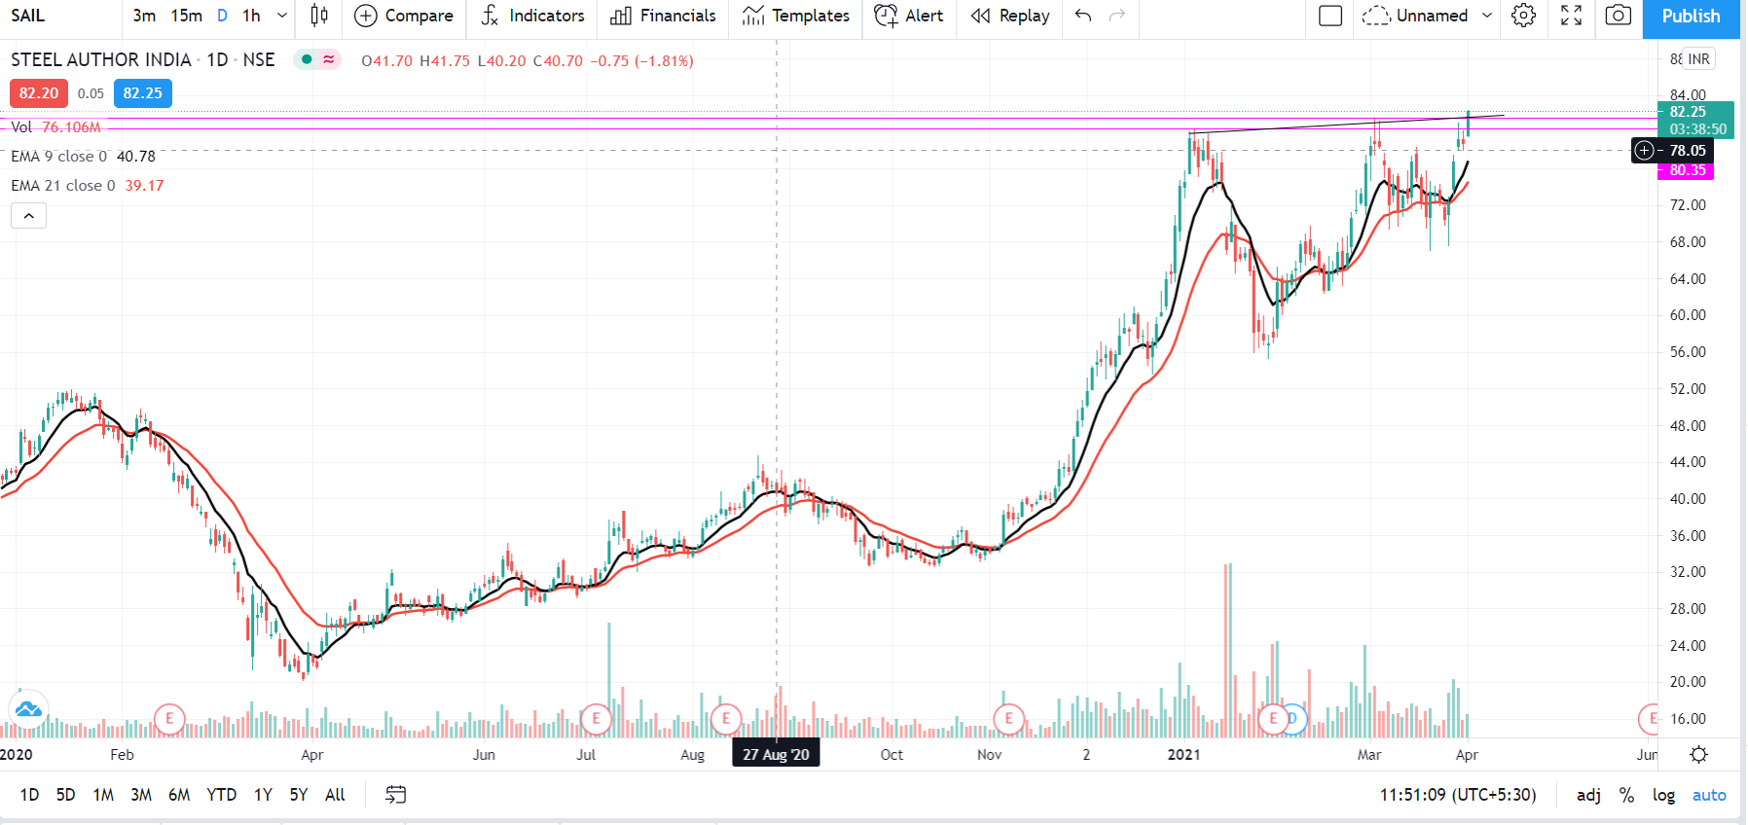The image size is (1748, 825).
Task: Click the blue 82.25 buy price button
Action: [143, 93]
